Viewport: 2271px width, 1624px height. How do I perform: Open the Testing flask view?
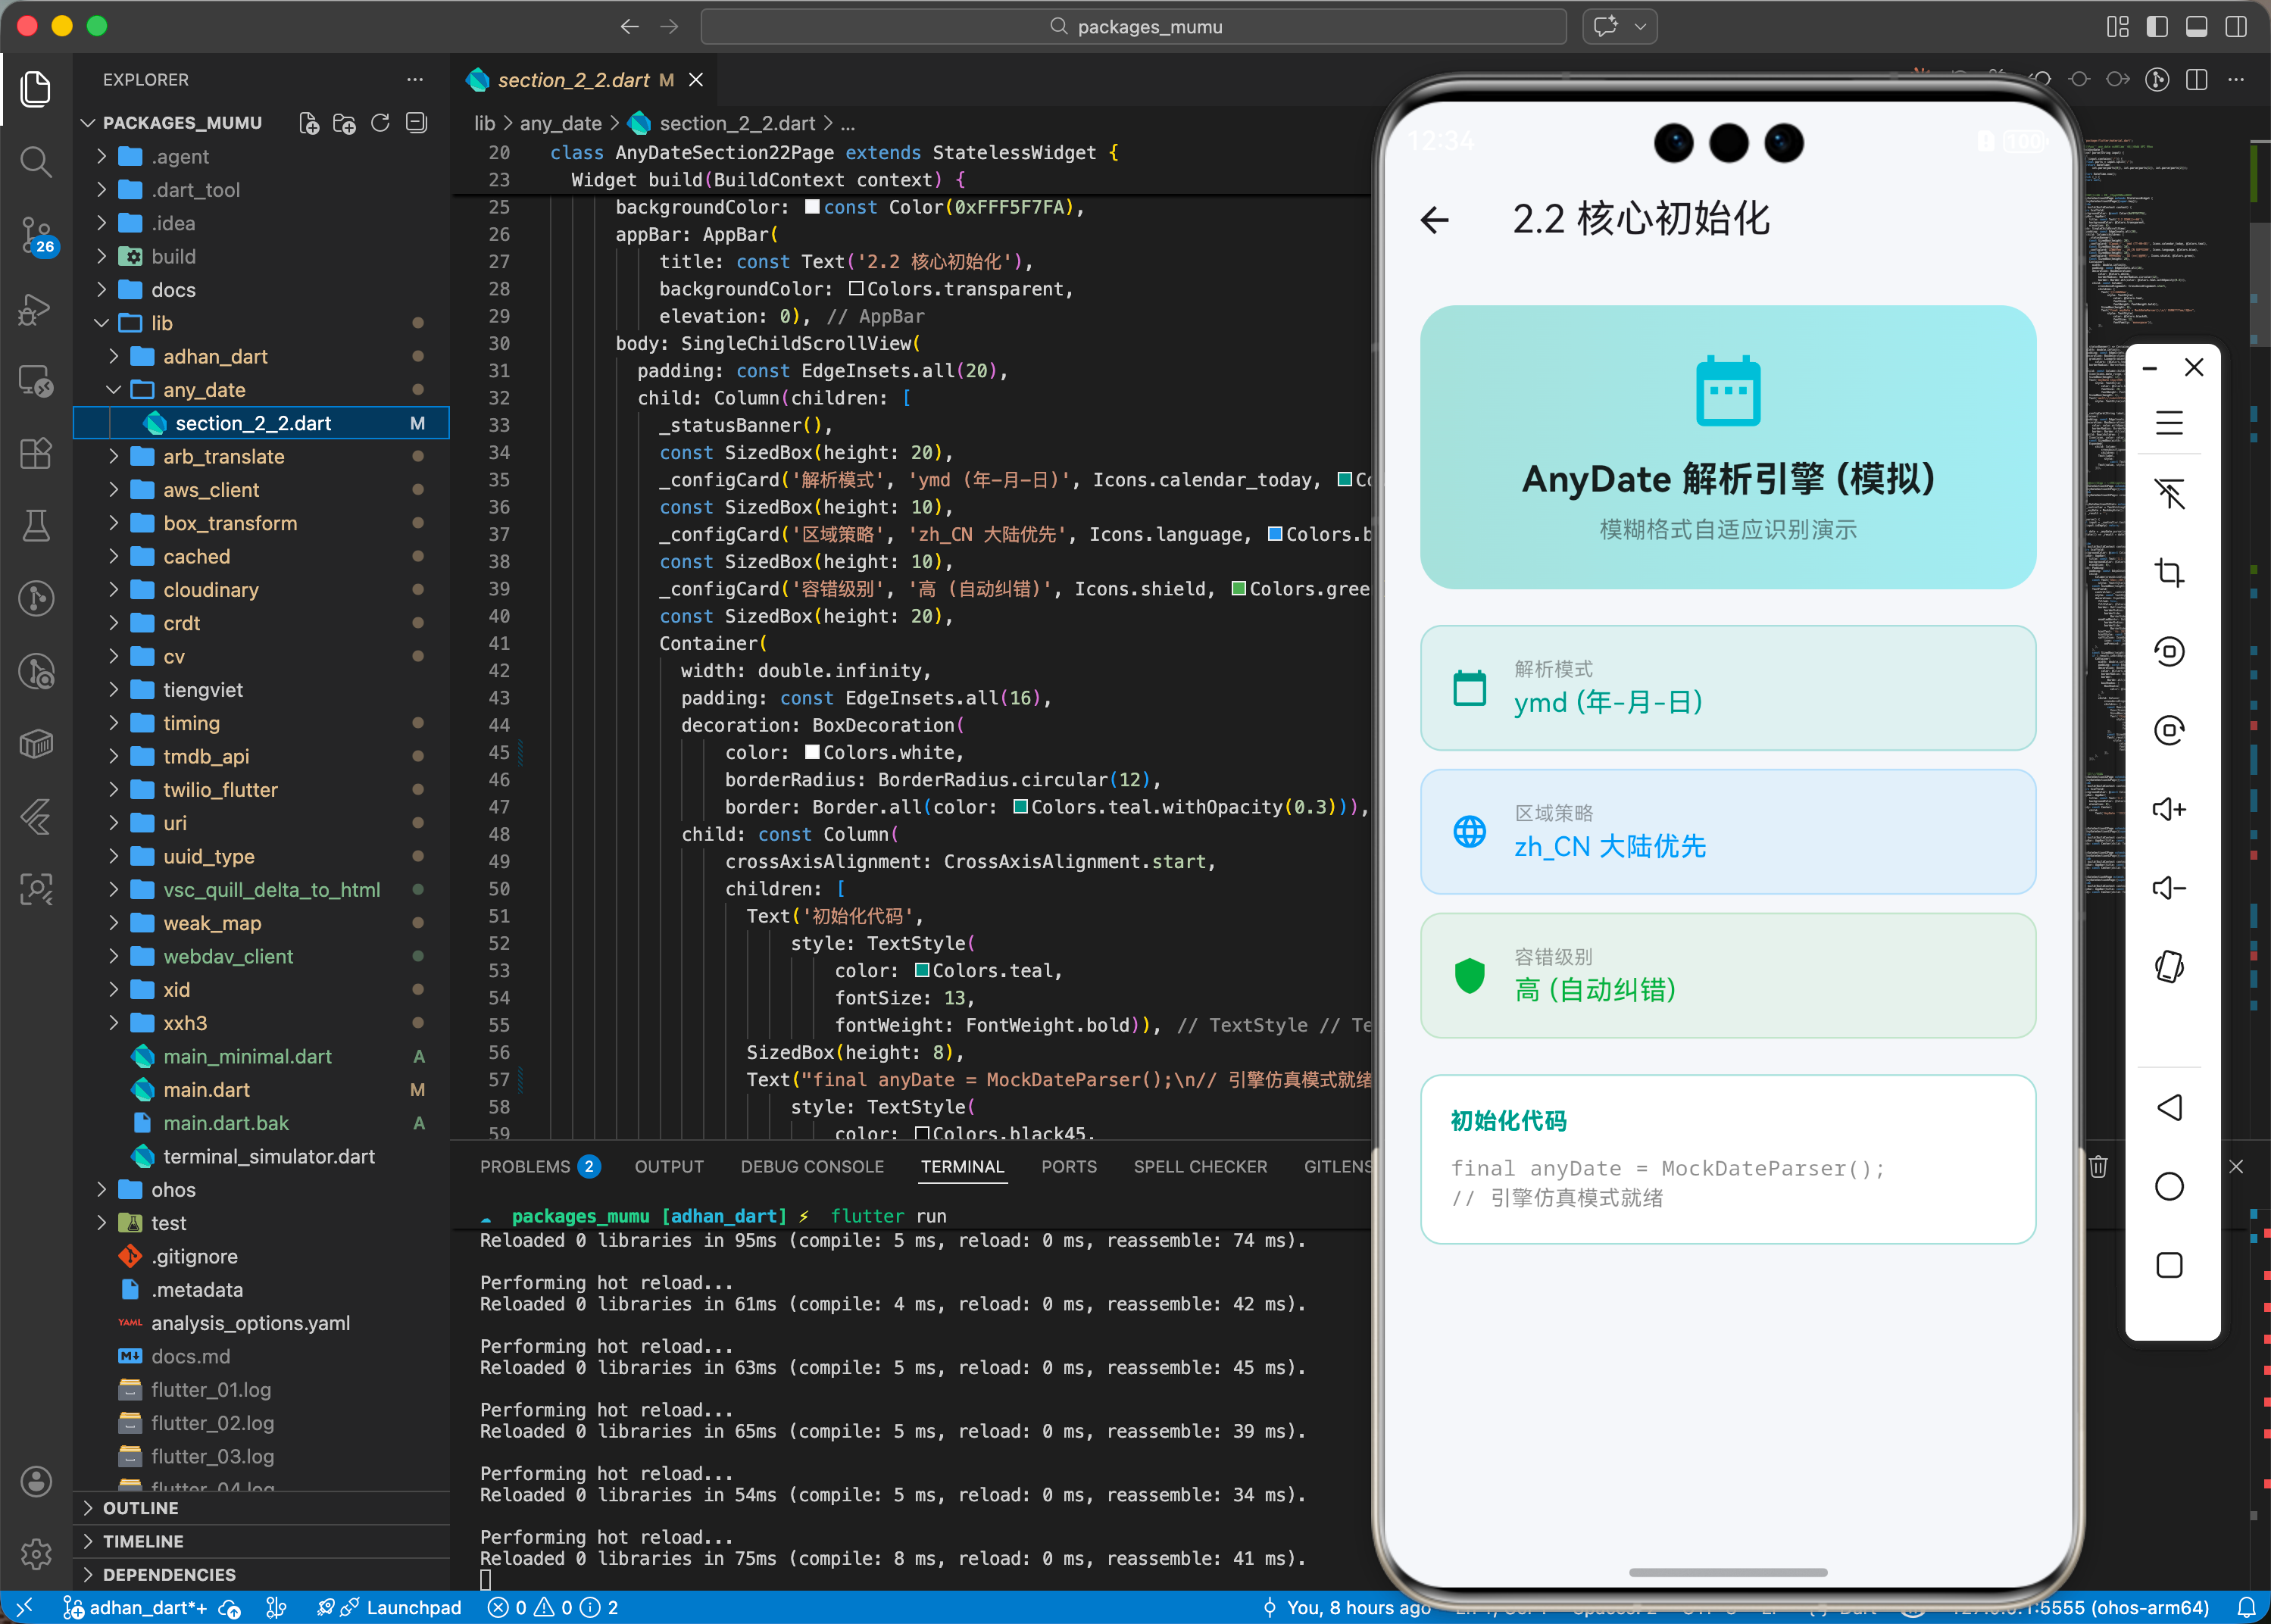click(x=36, y=525)
